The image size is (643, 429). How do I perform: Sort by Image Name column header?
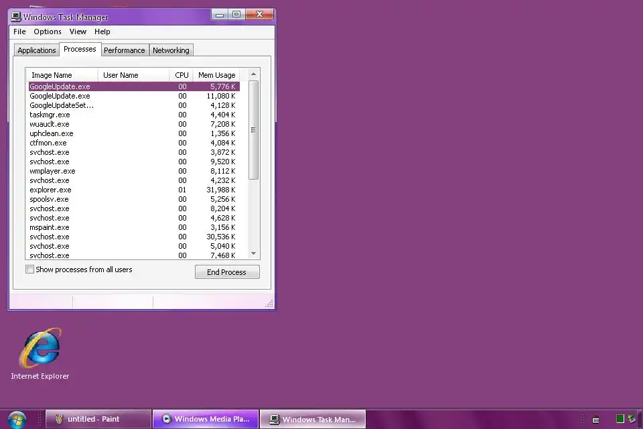pyautogui.click(x=62, y=75)
